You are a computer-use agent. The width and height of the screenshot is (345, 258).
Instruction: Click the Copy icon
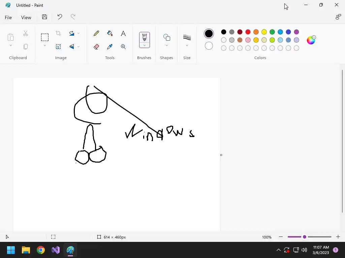(26, 46)
